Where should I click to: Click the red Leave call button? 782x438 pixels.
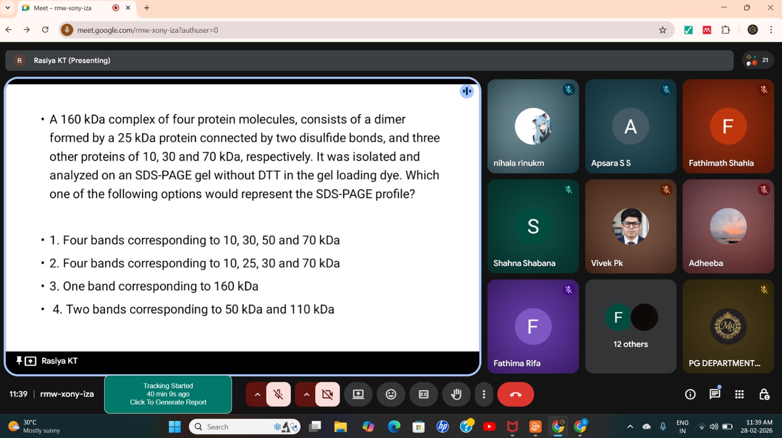(x=515, y=395)
